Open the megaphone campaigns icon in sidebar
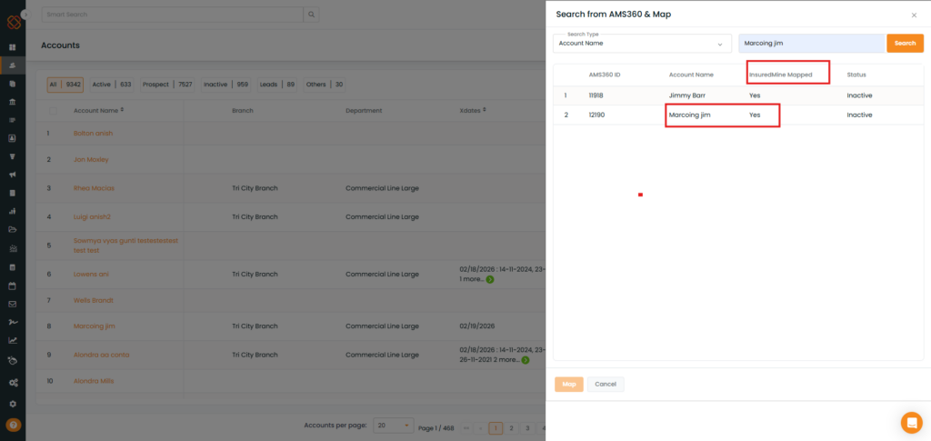 point(13,175)
